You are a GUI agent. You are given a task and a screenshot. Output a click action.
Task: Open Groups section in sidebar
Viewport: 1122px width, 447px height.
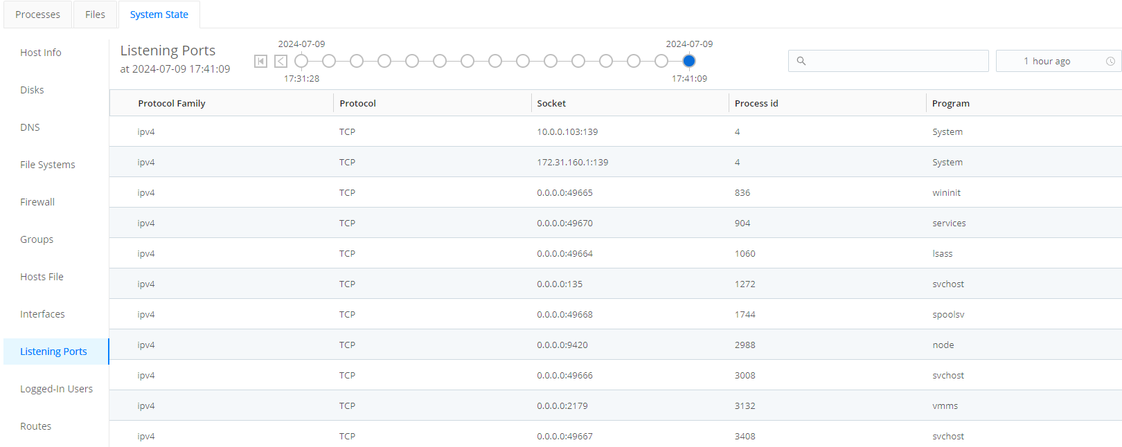pos(37,239)
